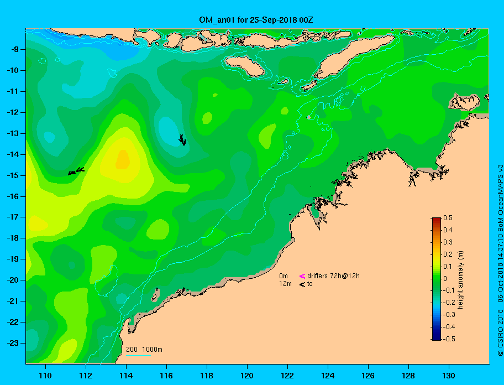Click the -0.4 color bar label

pyautogui.click(x=449, y=327)
